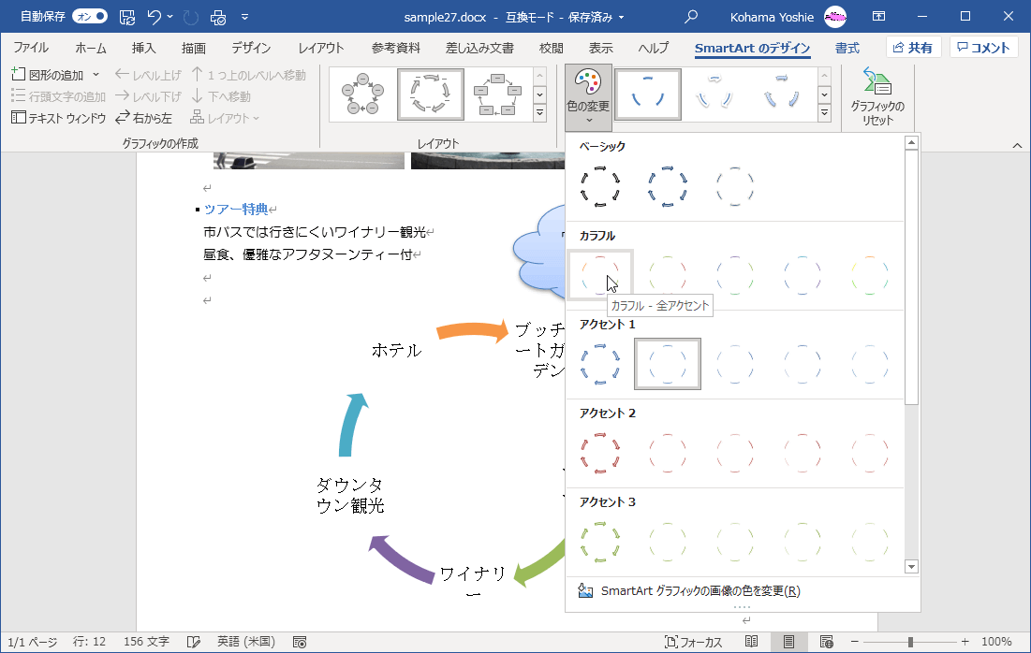1031x653 pixels.
Task: Click the Undo arrow icon
Action: click(154, 17)
